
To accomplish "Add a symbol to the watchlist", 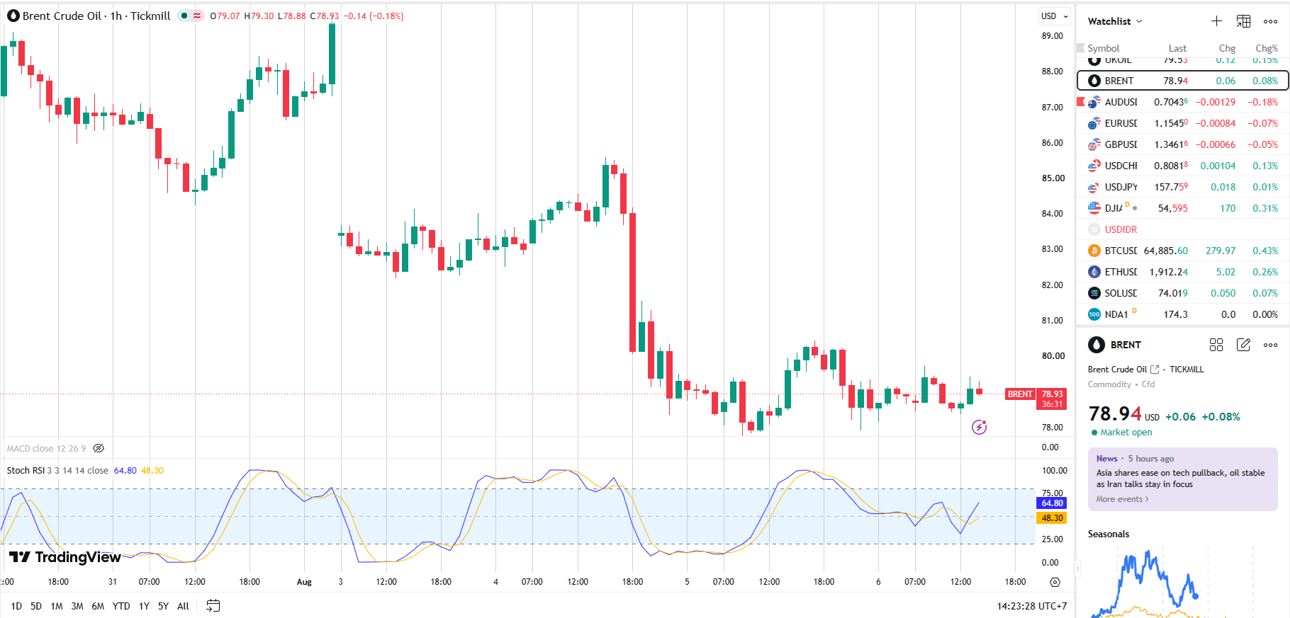I will tap(1216, 21).
